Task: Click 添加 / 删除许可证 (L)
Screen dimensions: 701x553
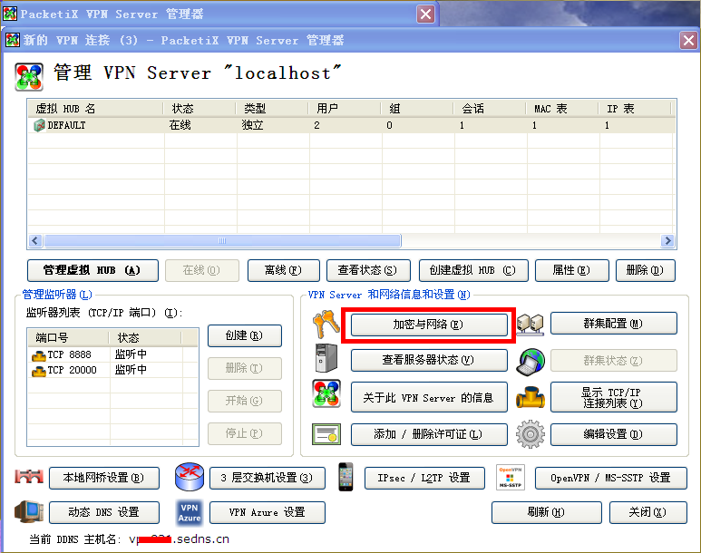Action: (x=429, y=434)
